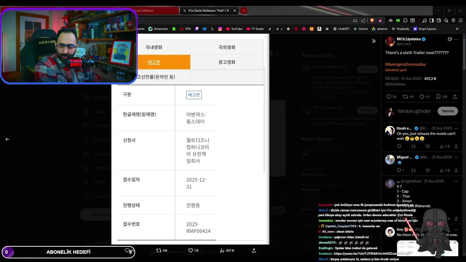The height and width of the screenshot is (262, 466).
Task: Click the reply icon under Miguel's comment
Action: pos(399,170)
